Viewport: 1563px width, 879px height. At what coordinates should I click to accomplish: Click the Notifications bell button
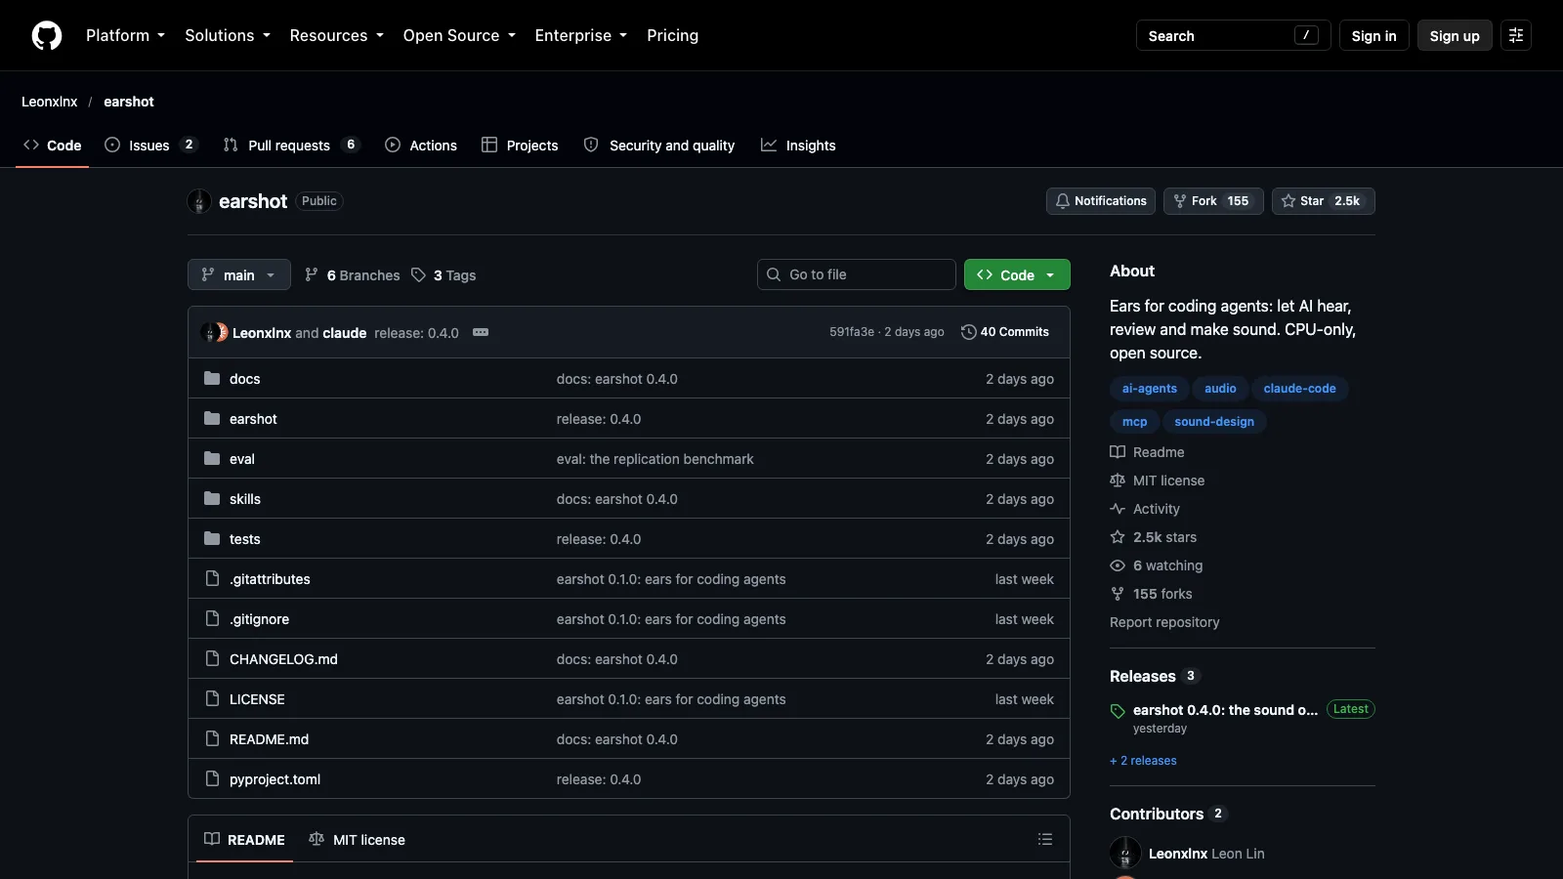coord(1101,201)
